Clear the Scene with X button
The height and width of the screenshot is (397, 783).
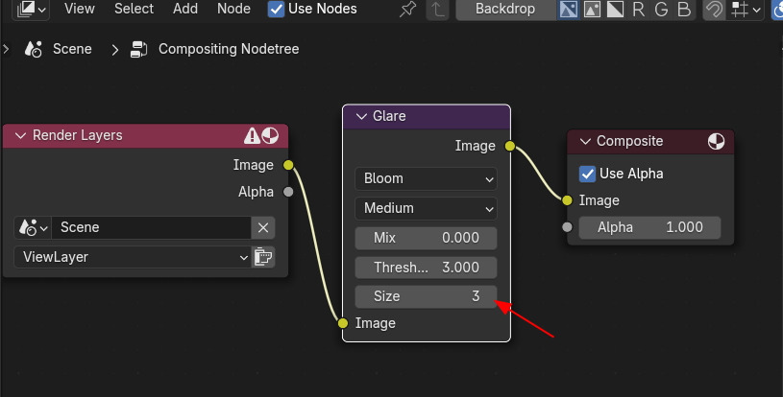pos(263,227)
